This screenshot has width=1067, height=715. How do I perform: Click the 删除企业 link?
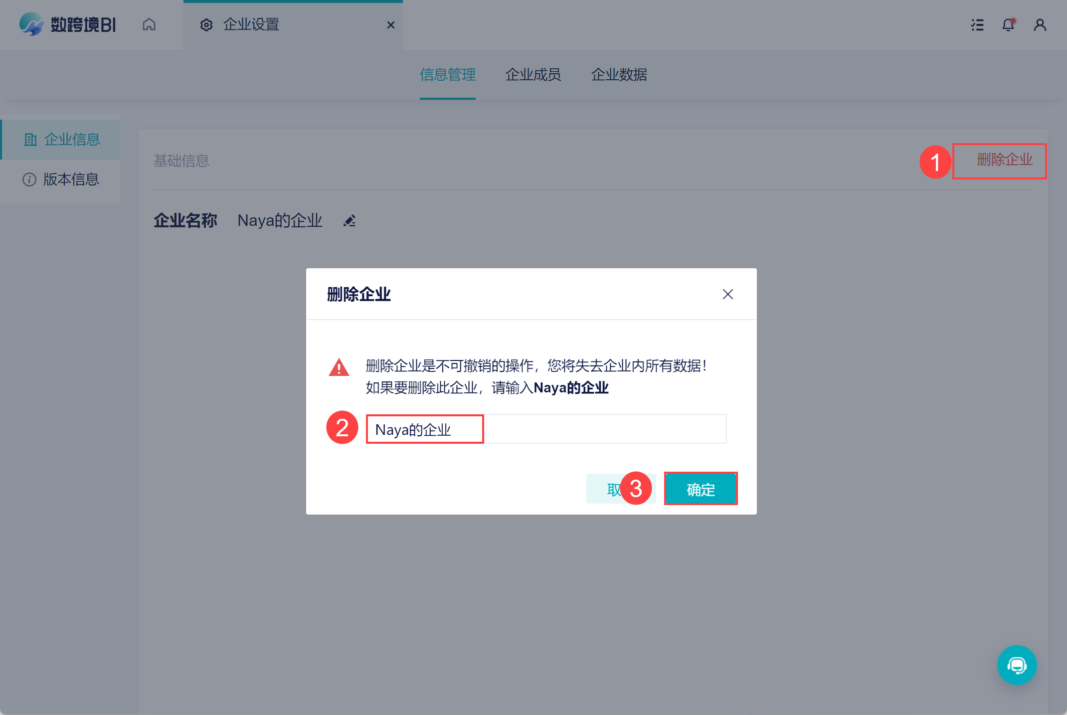[1004, 160]
